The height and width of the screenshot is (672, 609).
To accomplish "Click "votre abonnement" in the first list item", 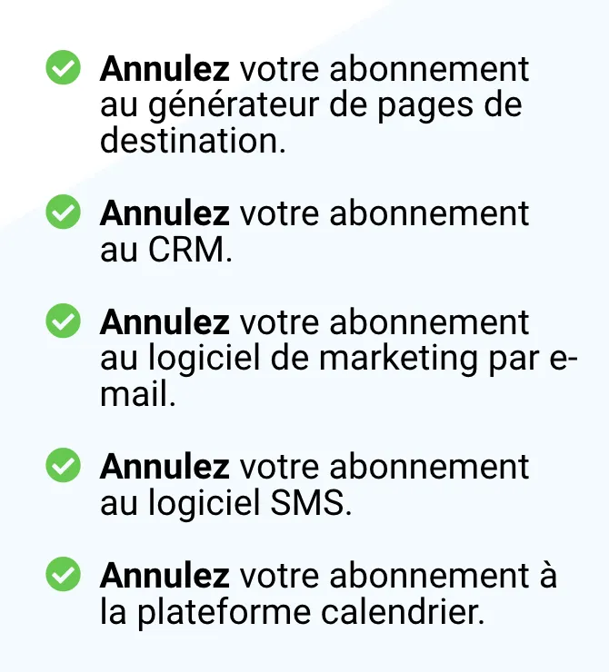I will click(384, 69).
